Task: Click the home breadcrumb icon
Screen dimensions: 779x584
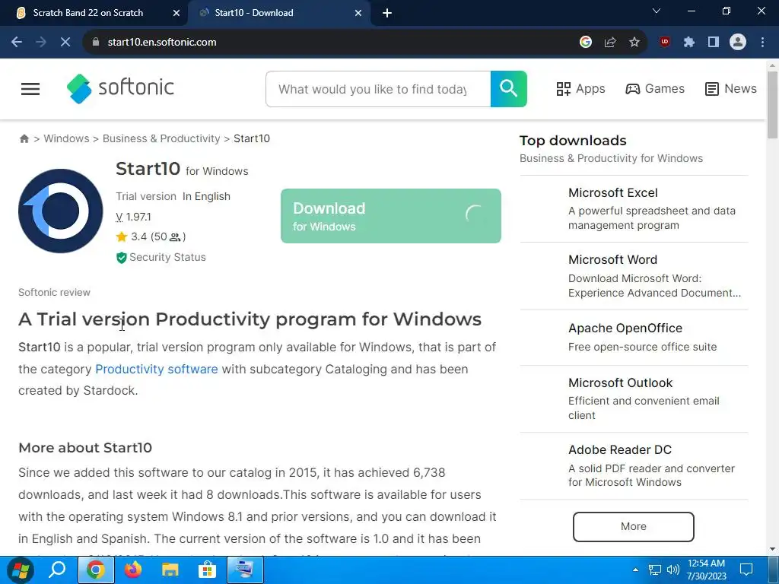Action: pyautogui.click(x=24, y=138)
